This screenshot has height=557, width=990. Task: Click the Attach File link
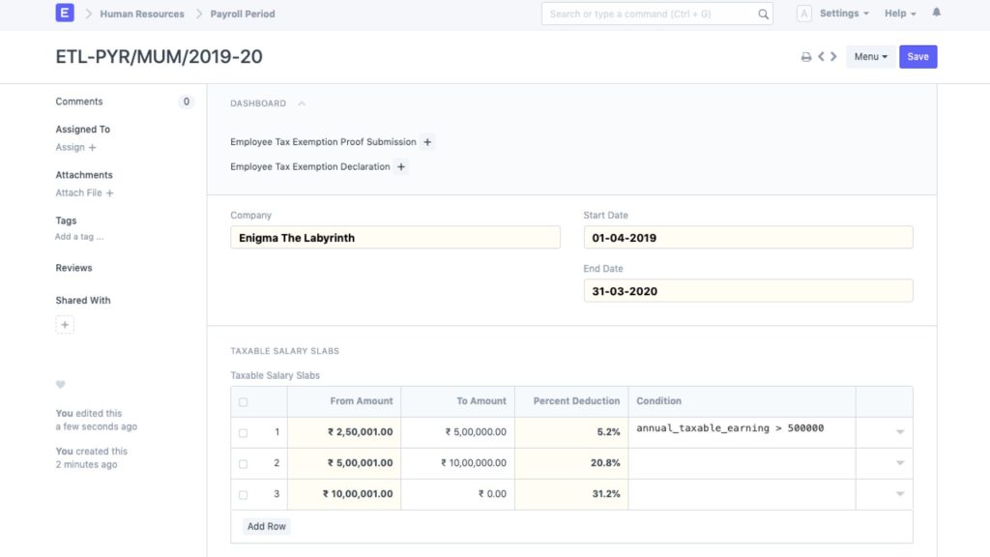(79, 192)
